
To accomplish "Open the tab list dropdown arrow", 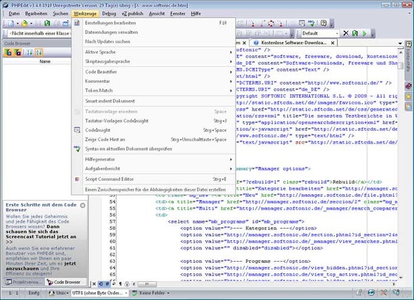I will coord(400,43).
